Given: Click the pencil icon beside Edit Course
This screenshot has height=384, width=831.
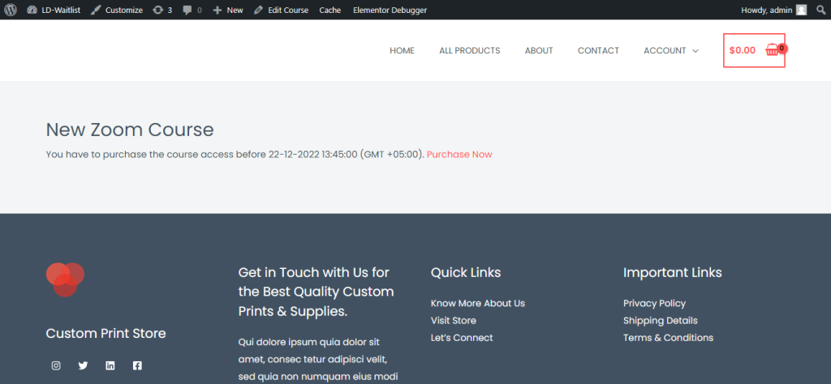Looking at the screenshot, I should 258,10.
